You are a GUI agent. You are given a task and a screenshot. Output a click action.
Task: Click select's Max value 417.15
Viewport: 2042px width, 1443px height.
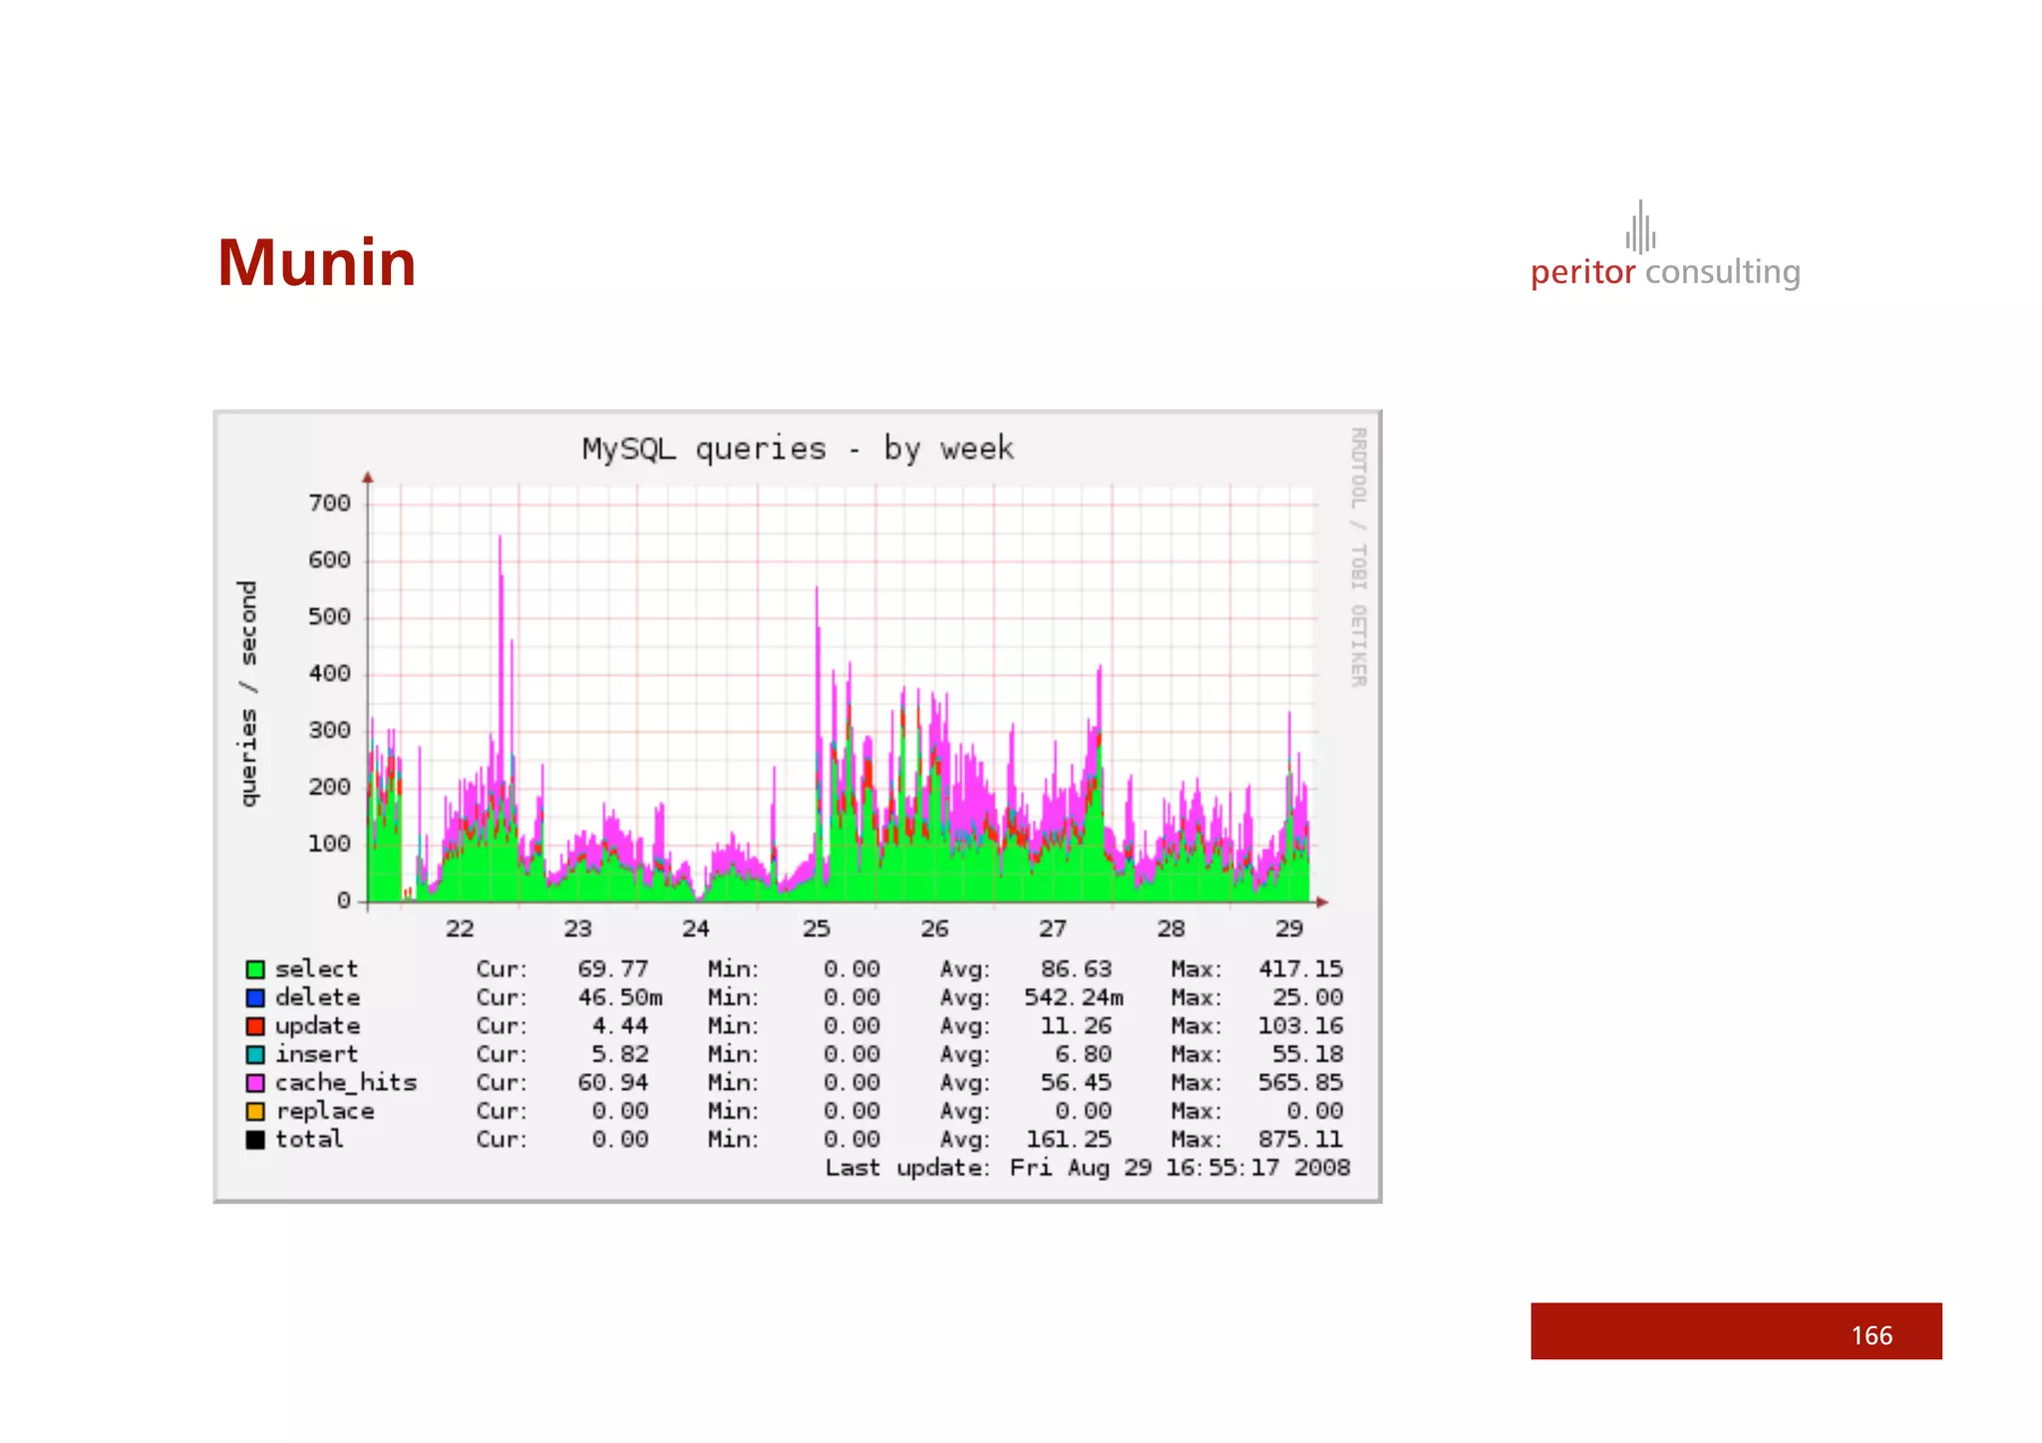[x=1300, y=969]
